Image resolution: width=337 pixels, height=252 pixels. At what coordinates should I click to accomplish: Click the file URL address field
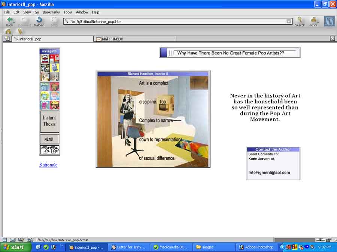point(176,22)
